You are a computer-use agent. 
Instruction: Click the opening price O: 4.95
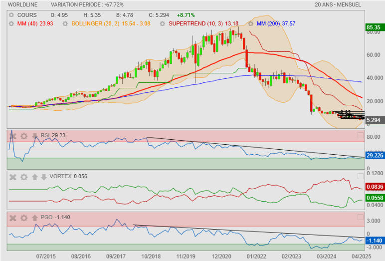59,15
